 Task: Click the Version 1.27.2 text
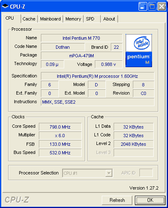[144, 188]
